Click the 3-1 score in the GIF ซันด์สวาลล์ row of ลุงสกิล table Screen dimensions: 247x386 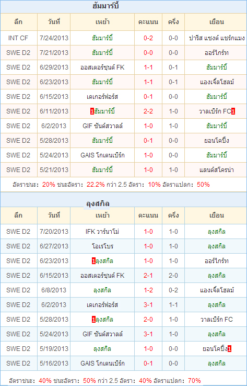(x=148, y=334)
